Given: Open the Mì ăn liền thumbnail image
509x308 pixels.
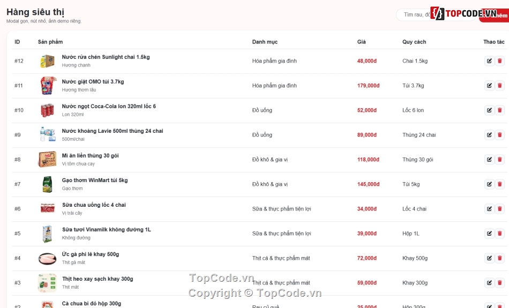Looking at the screenshot, I should pos(47,159).
